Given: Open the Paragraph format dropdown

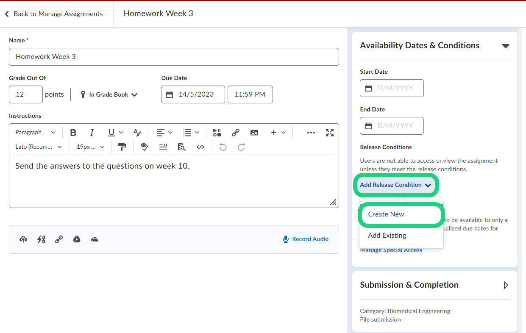Looking at the screenshot, I should click(x=35, y=133).
